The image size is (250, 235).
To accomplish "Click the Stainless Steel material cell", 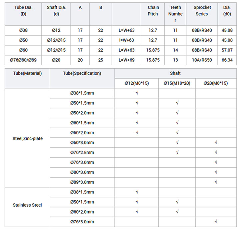I will click(x=27, y=205).
